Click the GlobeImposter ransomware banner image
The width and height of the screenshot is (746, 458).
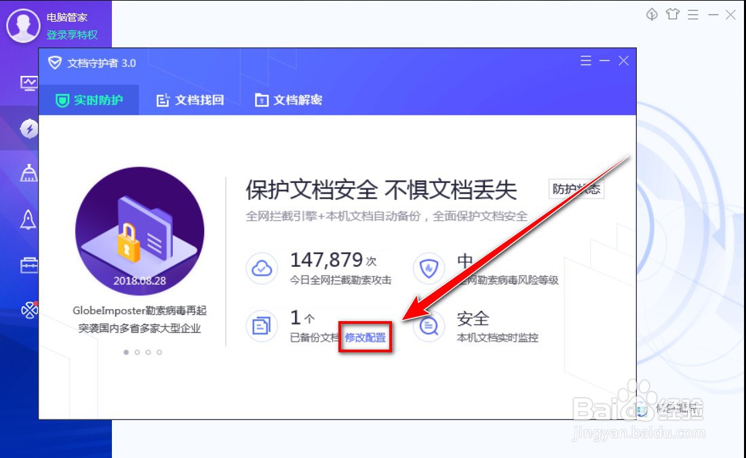(x=140, y=230)
